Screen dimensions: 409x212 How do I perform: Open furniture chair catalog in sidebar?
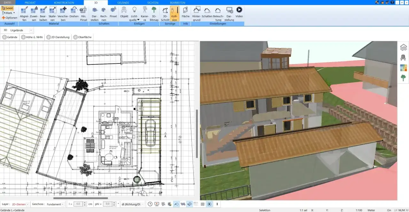click(x=403, y=58)
